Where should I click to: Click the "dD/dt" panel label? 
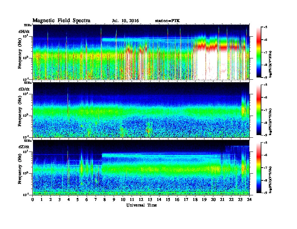point(24,89)
